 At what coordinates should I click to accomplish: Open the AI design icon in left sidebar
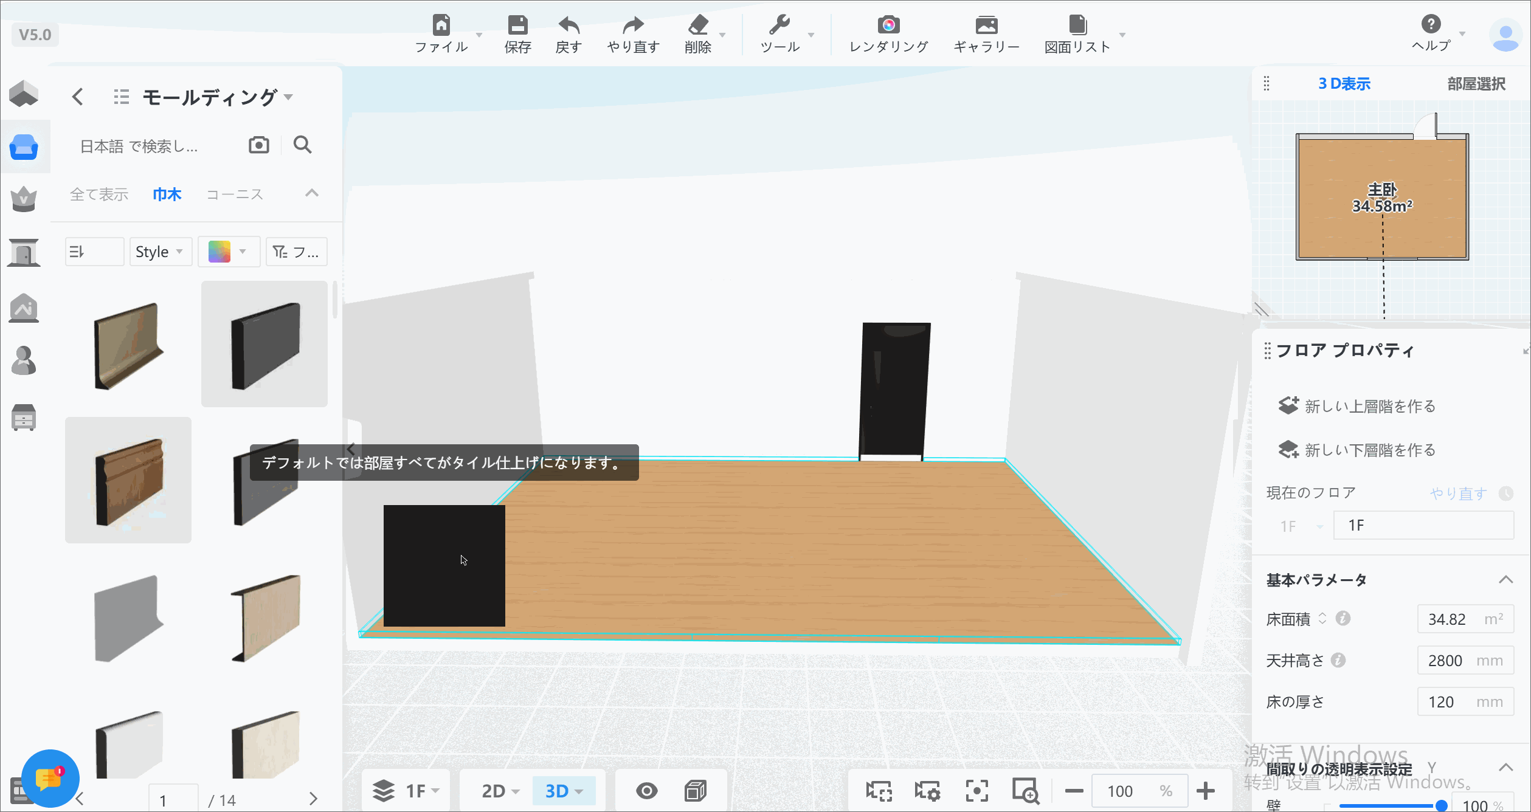point(24,308)
